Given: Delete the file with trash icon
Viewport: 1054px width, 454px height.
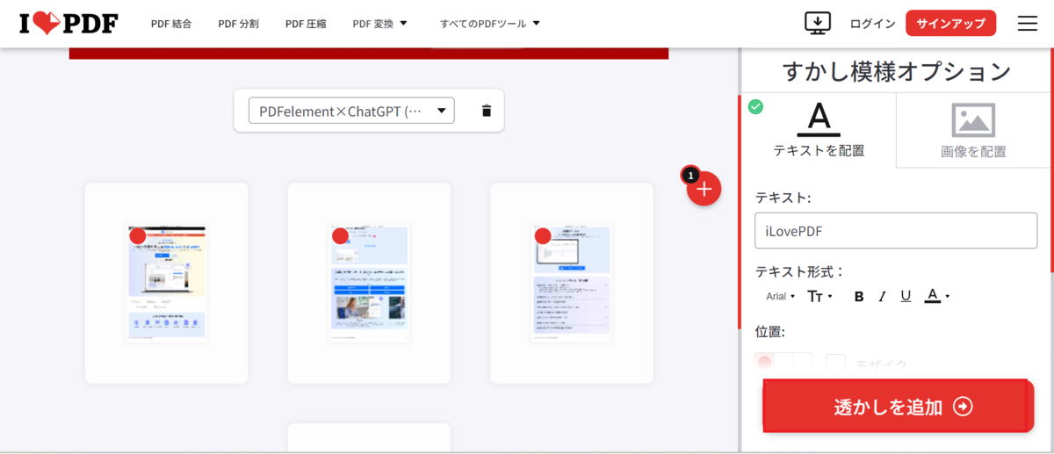Looking at the screenshot, I should point(487,111).
